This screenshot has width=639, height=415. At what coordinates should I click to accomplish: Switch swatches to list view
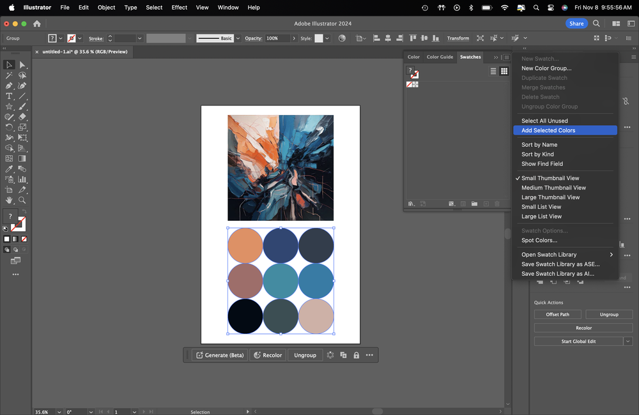493,72
